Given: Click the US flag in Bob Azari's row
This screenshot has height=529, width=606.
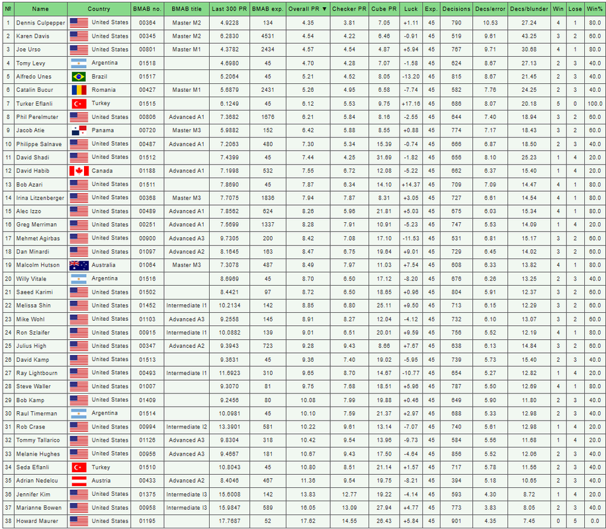Looking at the screenshot, I should (79, 184).
